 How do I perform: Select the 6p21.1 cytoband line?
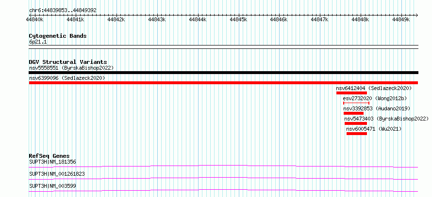coord(223,46)
